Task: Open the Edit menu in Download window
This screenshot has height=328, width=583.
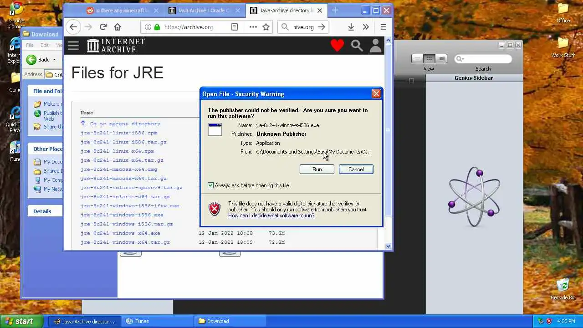Action: click(x=44, y=45)
